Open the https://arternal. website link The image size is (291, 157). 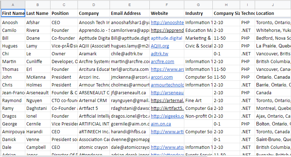point(167,100)
